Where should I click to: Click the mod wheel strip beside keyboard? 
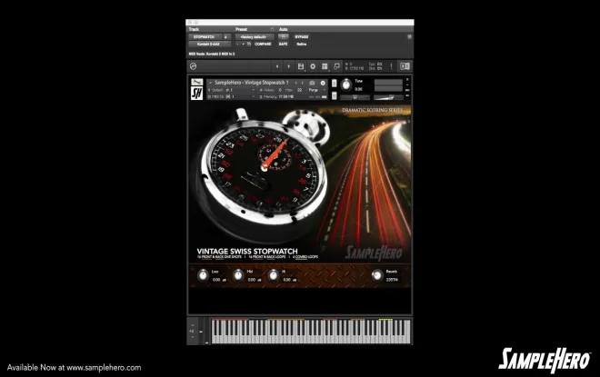(207, 332)
